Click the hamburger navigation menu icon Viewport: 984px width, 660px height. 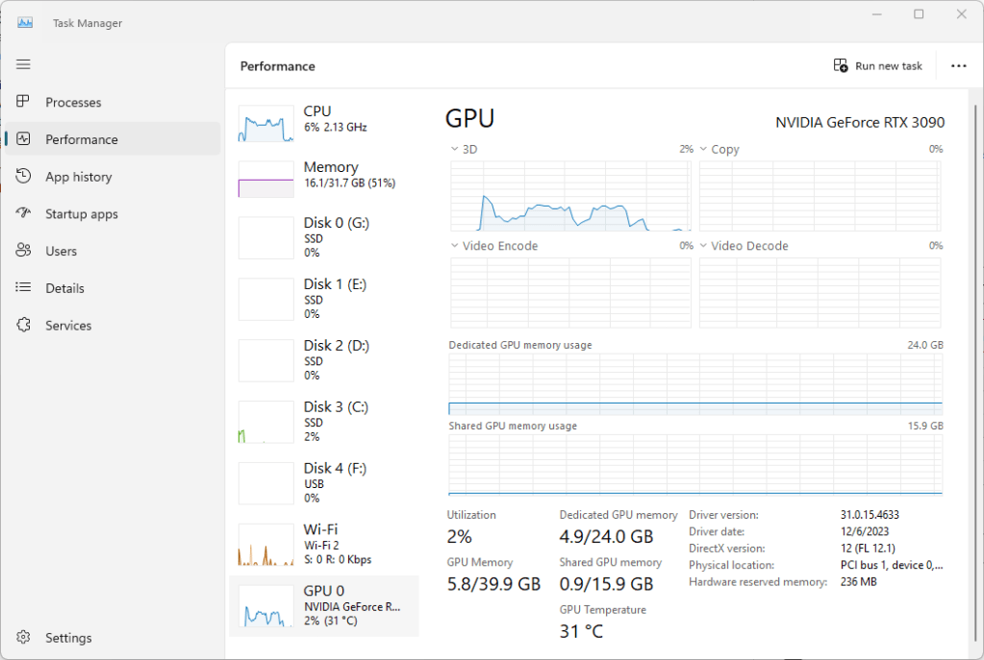point(23,64)
